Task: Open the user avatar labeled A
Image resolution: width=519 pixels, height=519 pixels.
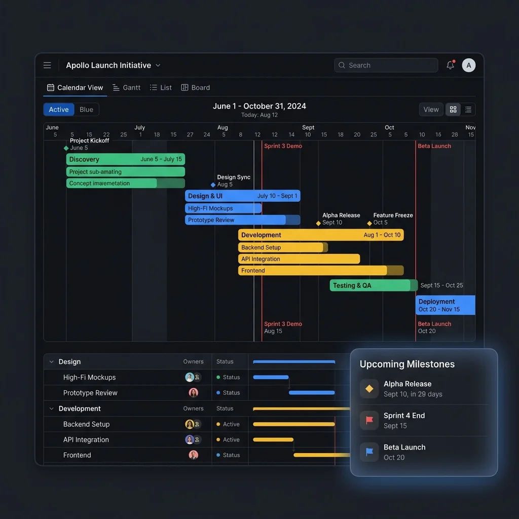Action: (469, 65)
